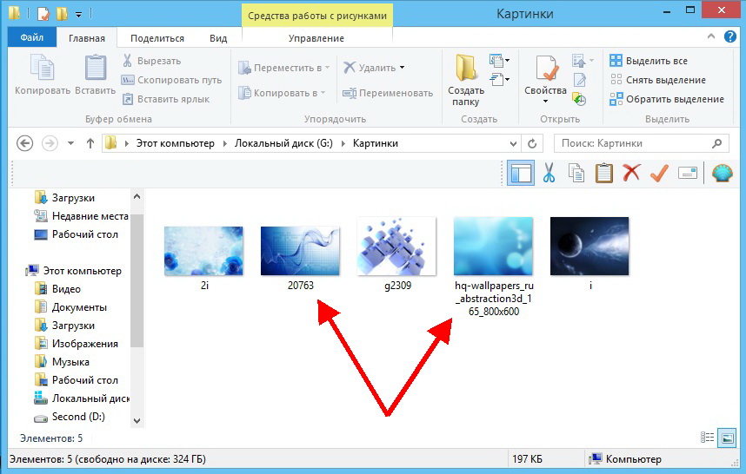This screenshot has width=746, height=474.
Task: Select Second (D:) drive in the sidebar
Action: click(70, 417)
